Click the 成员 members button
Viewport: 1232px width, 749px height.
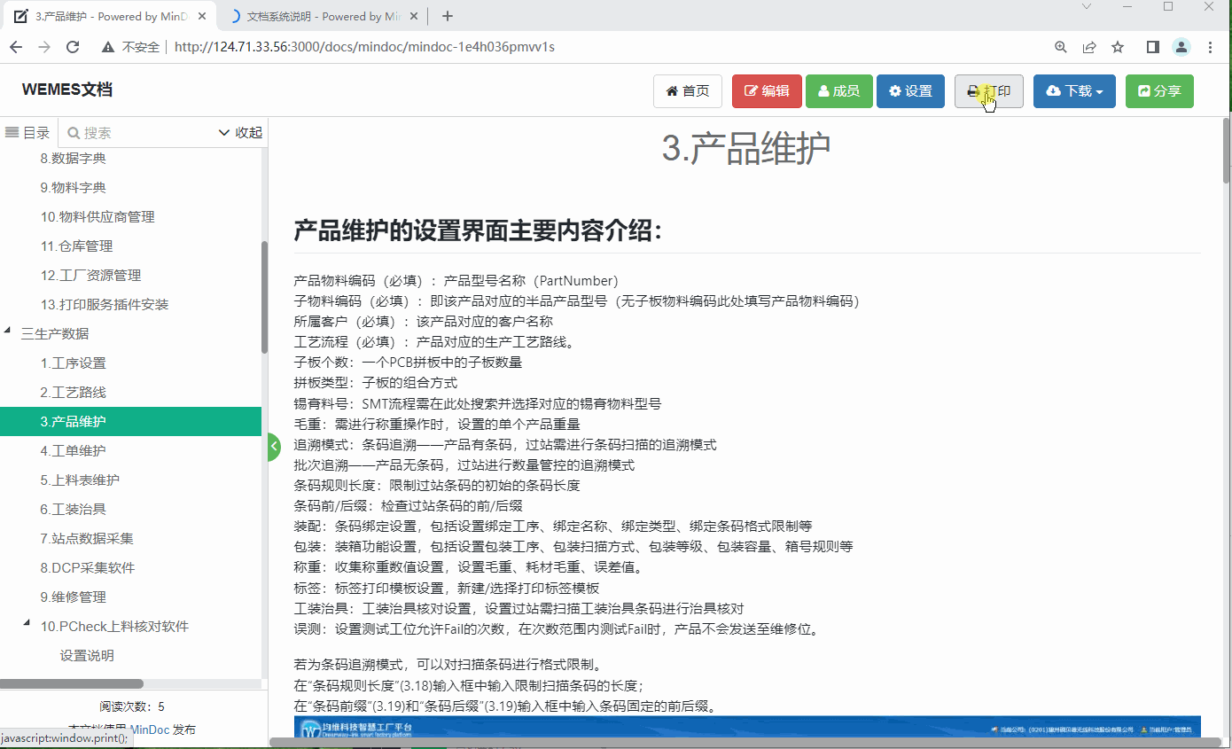click(838, 91)
